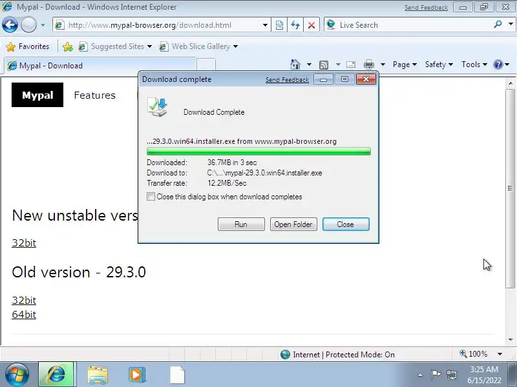Open Suggested Sites link
Viewport: 517px width, 387px height.
click(115, 46)
